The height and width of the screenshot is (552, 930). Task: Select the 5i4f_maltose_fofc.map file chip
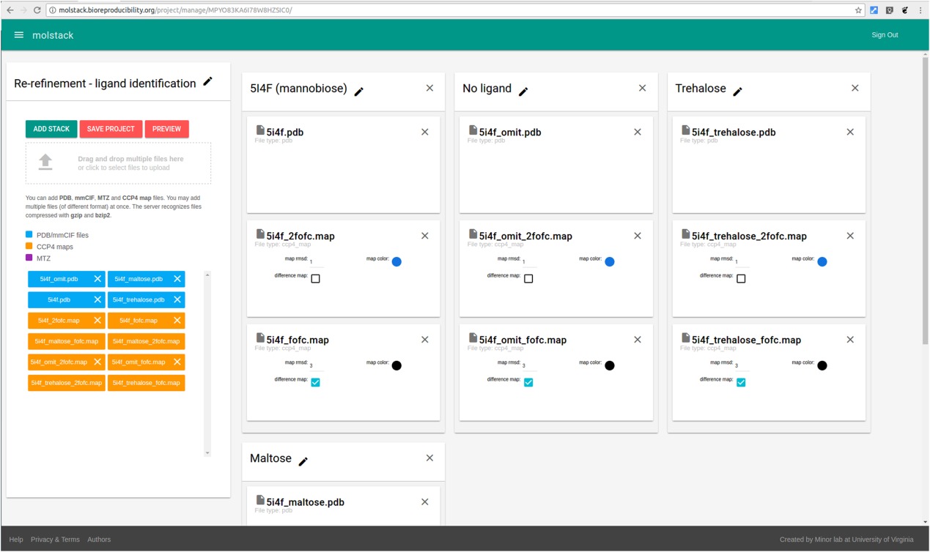tap(67, 341)
